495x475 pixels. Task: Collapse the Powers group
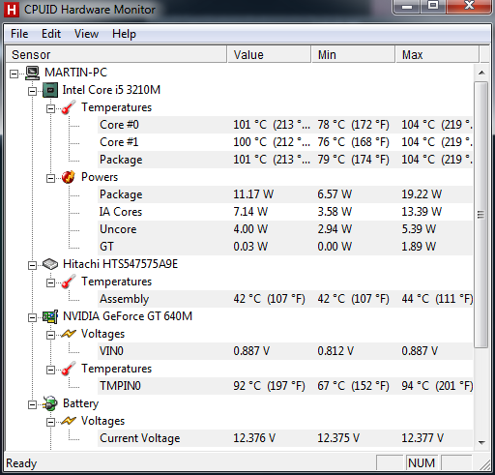pyautogui.click(x=50, y=179)
